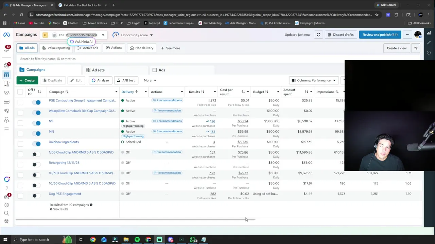Select the All ads filter tab
This screenshot has height=244, width=435.
point(27,48)
